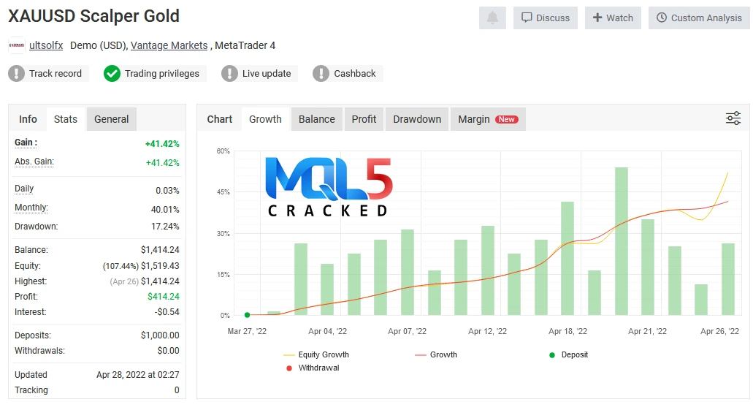Click the green Trading privileges checkmark icon
Screen dimensions: 753x410
pyautogui.click(x=112, y=74)
